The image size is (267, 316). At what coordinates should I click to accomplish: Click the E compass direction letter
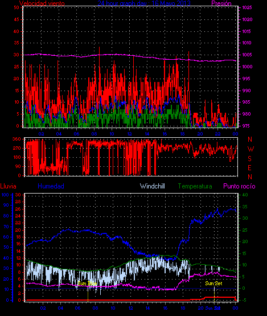tap(249, 167)
